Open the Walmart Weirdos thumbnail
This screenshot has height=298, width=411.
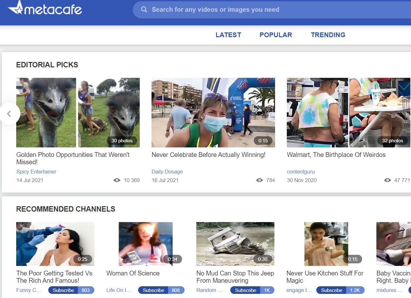click(x=349, y=112)
